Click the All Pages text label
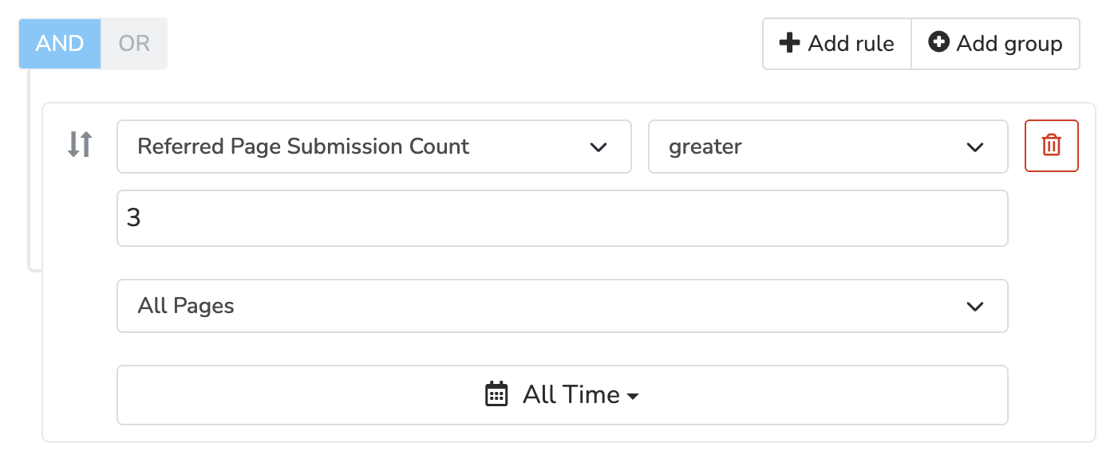The width and height of the screenshot is (1114, 462). click(186, 307)
